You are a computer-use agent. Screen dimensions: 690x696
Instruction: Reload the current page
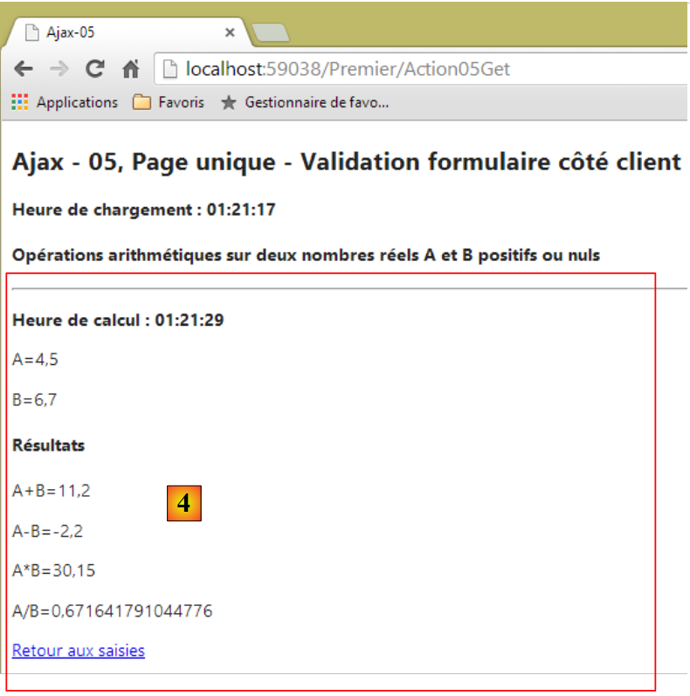pyautogui.click(x=95, y=69)
